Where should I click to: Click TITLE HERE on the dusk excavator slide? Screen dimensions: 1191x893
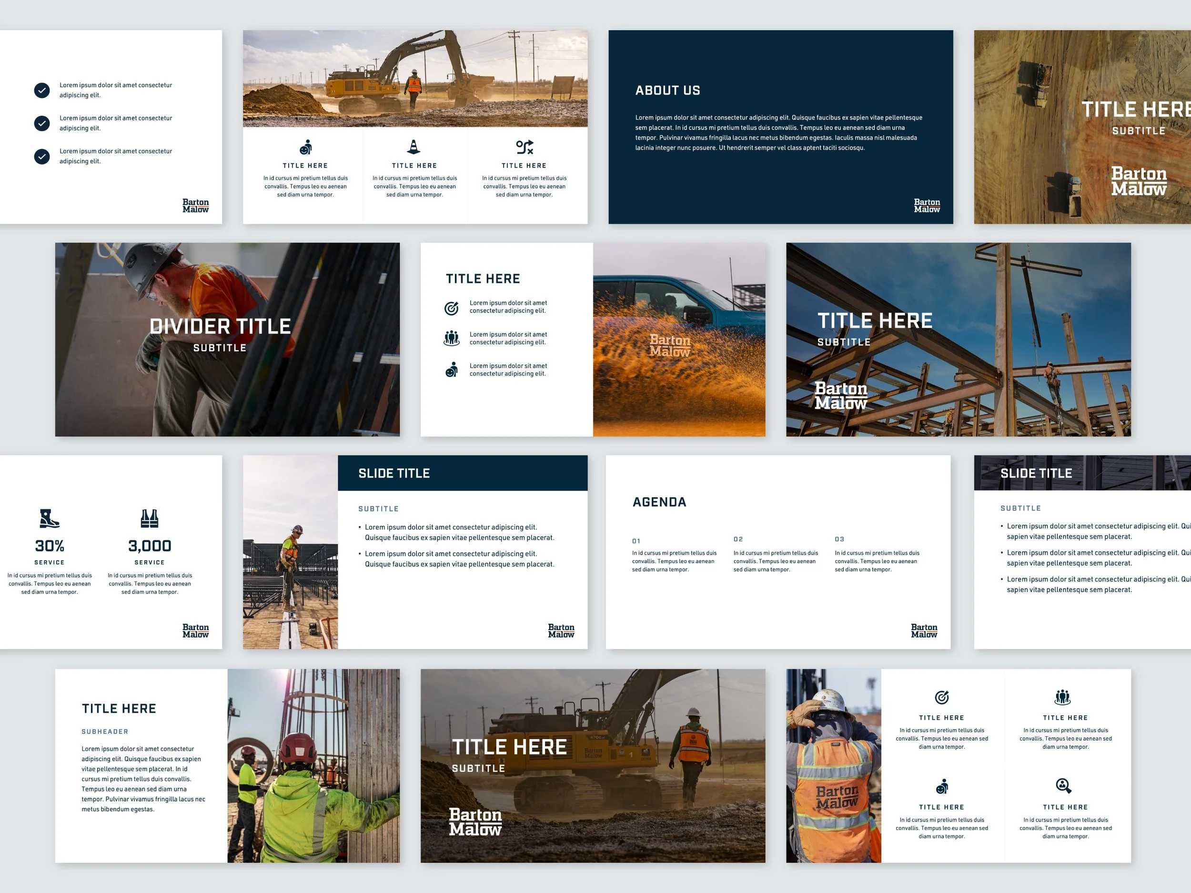pos(509,747)
